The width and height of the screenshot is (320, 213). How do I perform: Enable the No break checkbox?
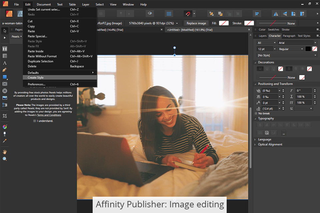click(256, 113)
